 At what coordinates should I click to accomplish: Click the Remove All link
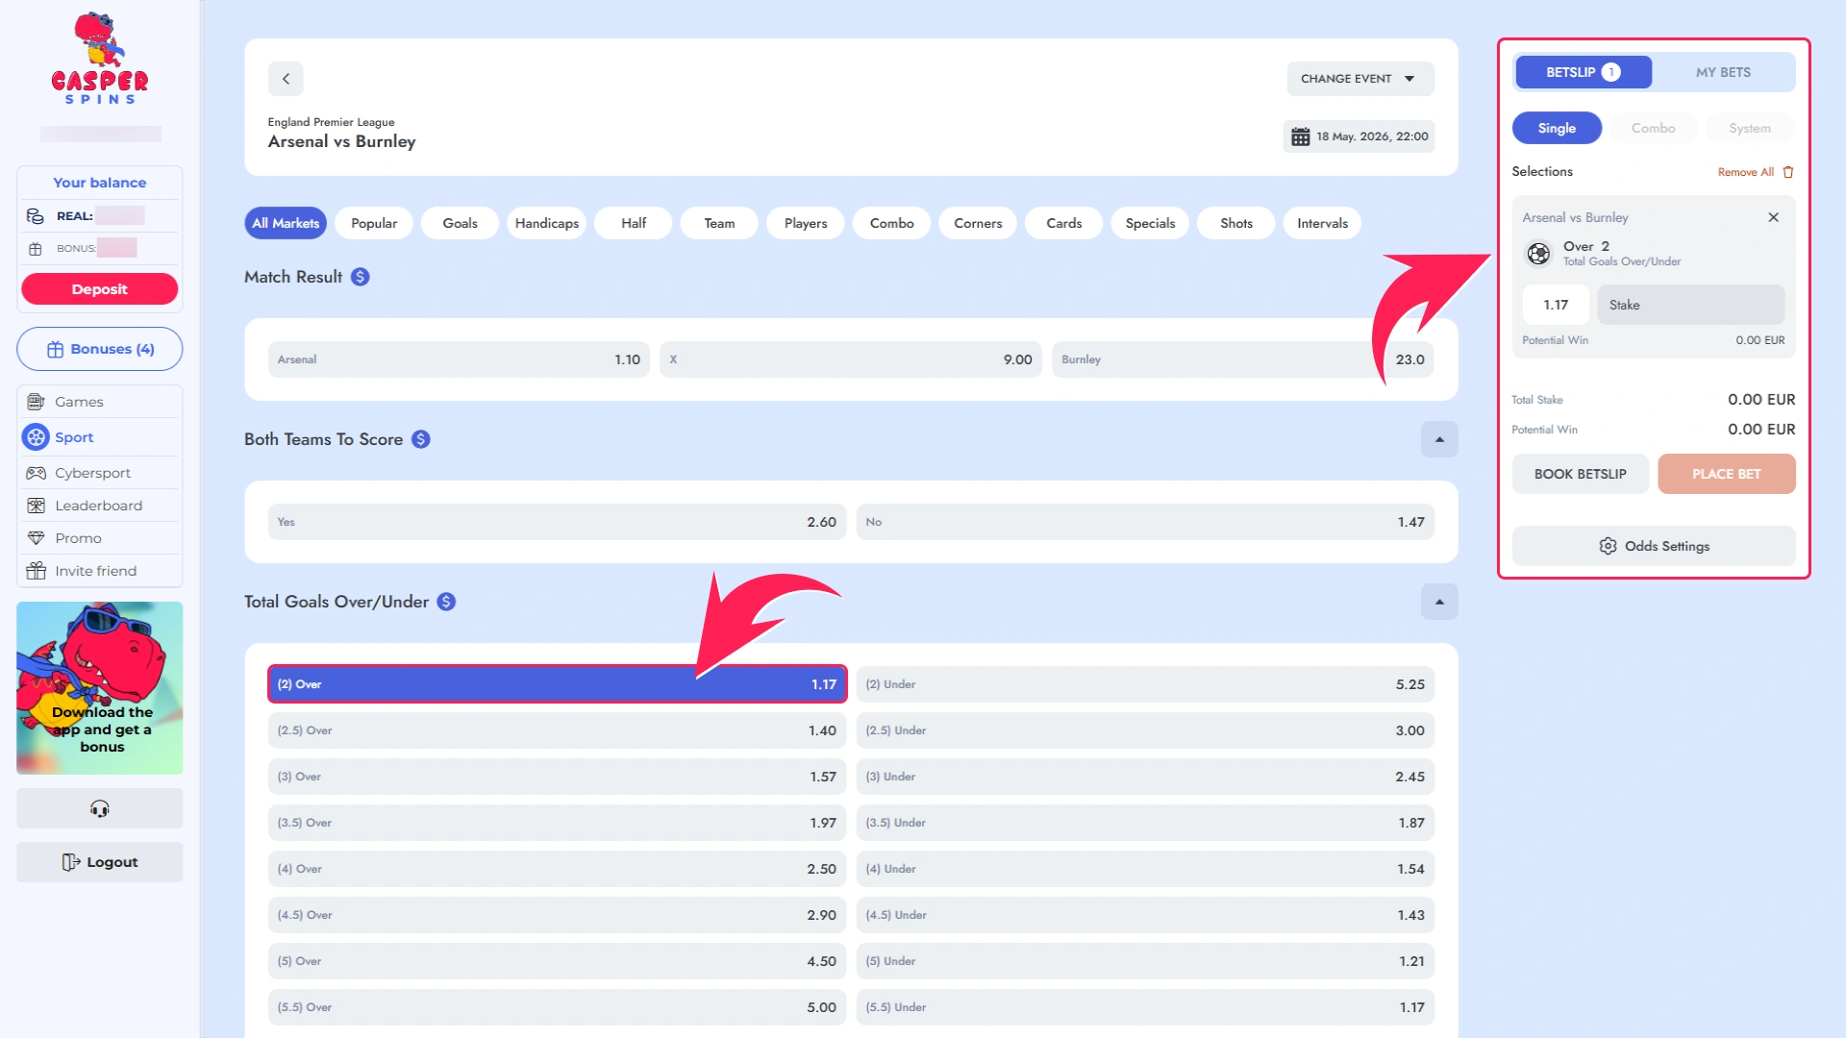(x=1746, y=172)
